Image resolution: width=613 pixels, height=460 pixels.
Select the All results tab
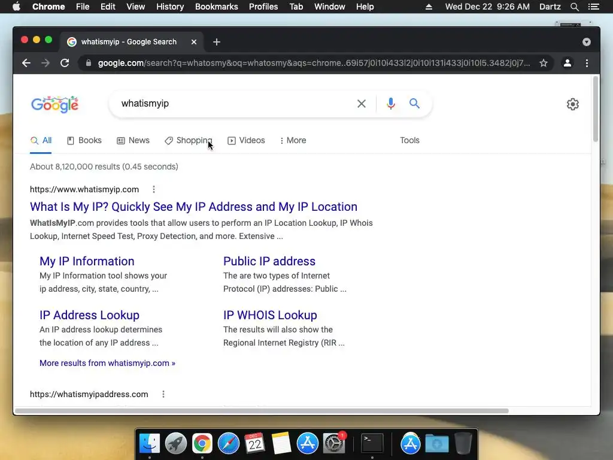tap(41, 140)
